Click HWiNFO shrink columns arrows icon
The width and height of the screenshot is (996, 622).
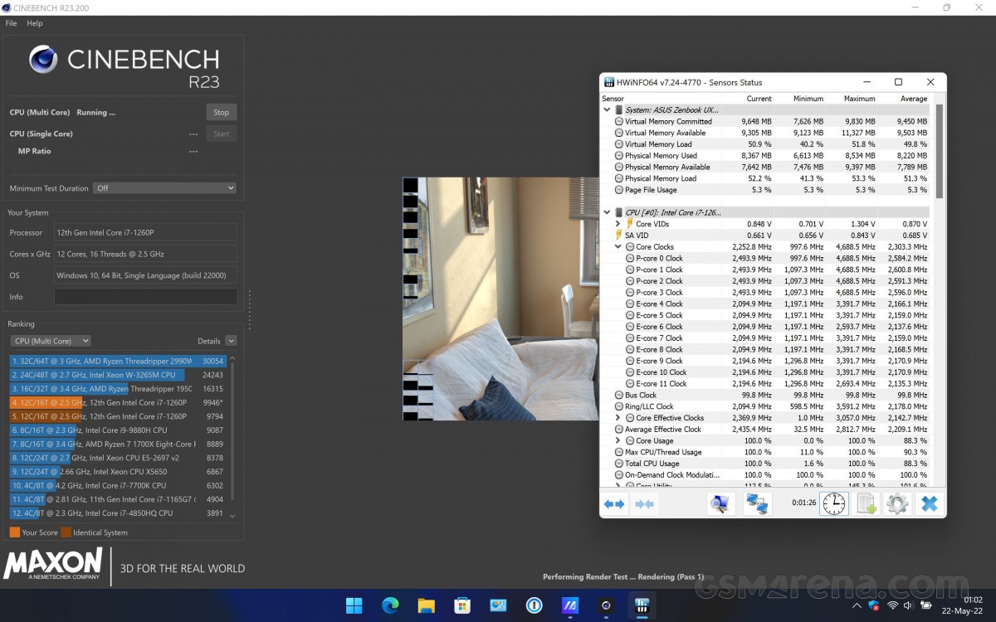coord(645,503)
